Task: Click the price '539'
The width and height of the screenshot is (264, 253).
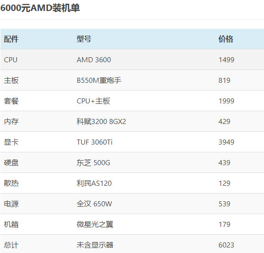Action: 224,204
